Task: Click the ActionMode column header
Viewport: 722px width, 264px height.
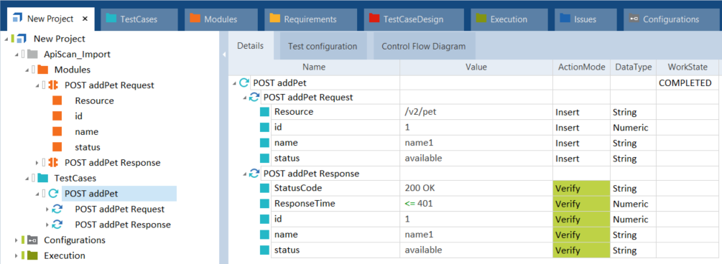Action: 582,67
